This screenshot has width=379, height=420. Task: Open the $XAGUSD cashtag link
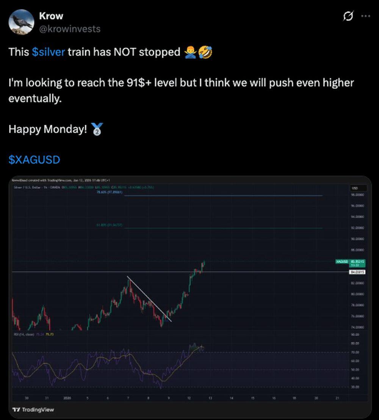(x=34, y=160)
